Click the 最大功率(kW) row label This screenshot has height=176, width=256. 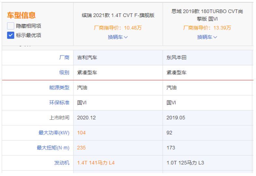pyautogui.click(x=54, y=133)
